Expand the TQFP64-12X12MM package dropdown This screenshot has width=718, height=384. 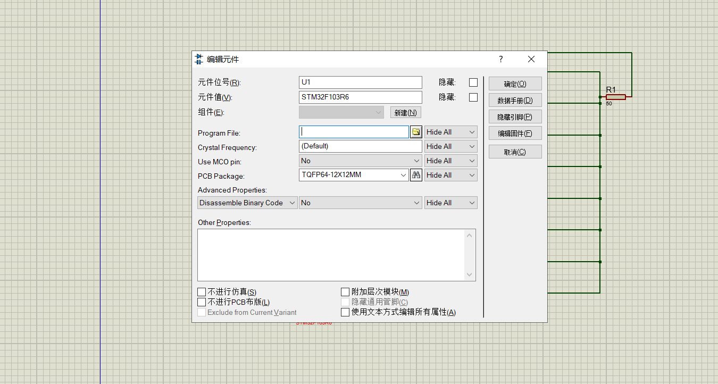pyautogui.click(x=403, y=175)
